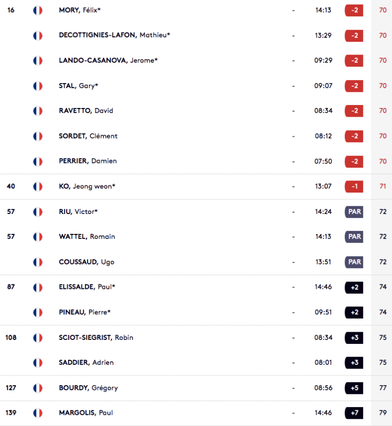Click the +3 badge for SADDIER, Adrien
The height and width of the screenshot is (426, 392).
pos(354,363)
